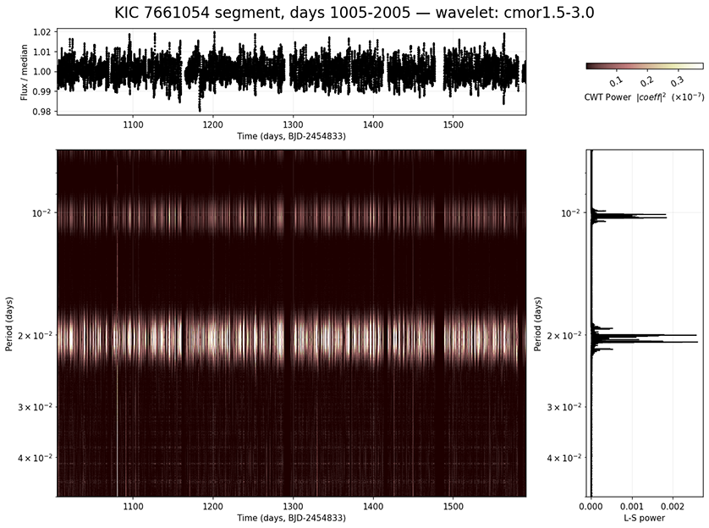
Task: Click the tallest L-S periodogram peak near 2 × 10⁻²
Action: click(x=645, y=342)
